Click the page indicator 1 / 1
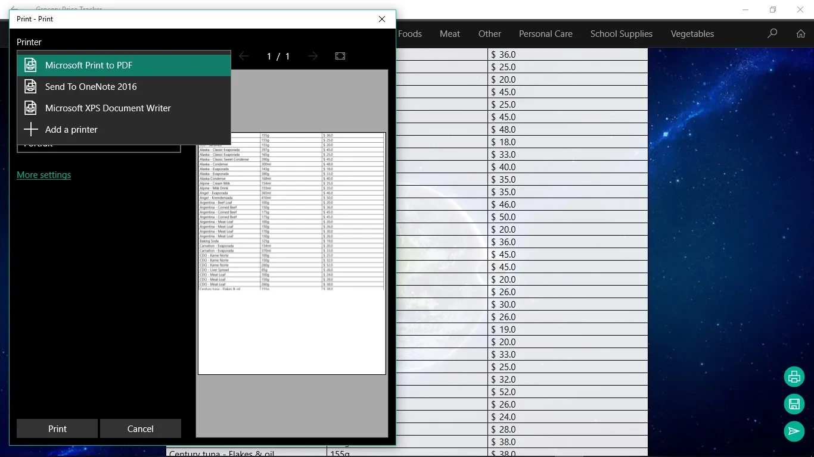The image size is (814, 457). coord(278,56)
